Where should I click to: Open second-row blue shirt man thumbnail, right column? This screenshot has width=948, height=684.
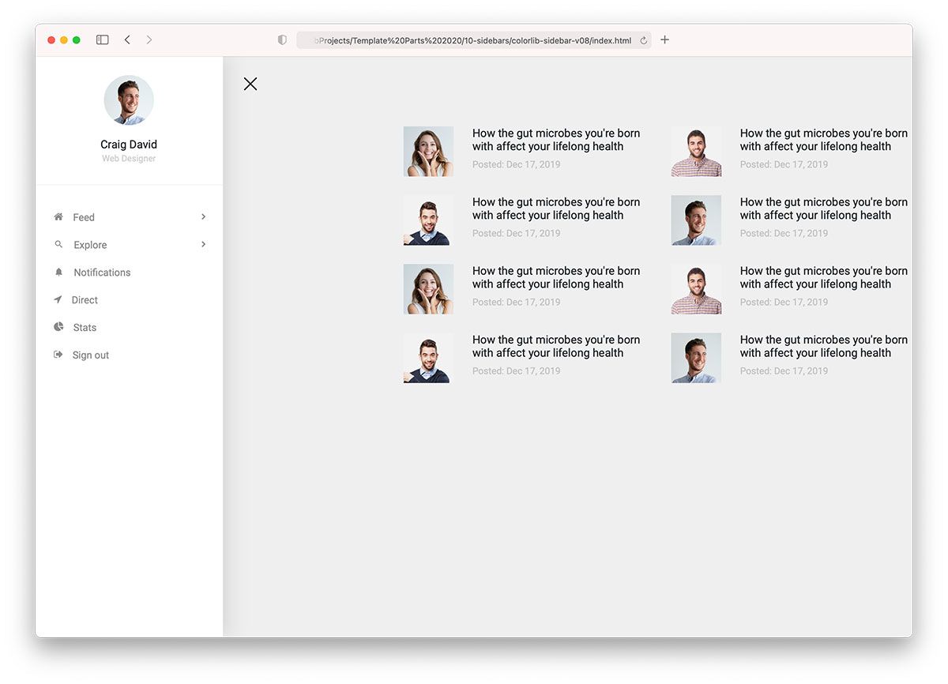coord(696,220)
